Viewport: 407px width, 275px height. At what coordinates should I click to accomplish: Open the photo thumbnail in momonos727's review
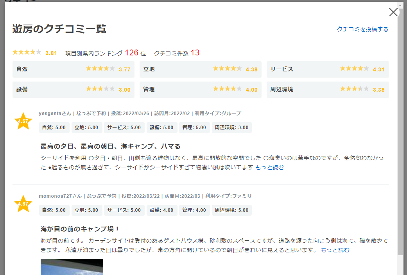click(x=72, y=267)
